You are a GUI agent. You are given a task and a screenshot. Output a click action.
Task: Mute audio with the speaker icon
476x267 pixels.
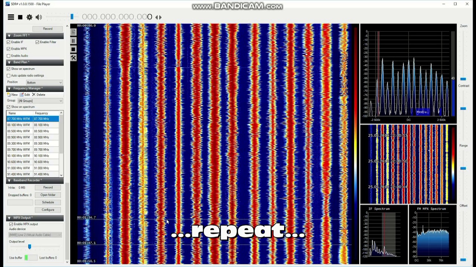pos(39,17)
